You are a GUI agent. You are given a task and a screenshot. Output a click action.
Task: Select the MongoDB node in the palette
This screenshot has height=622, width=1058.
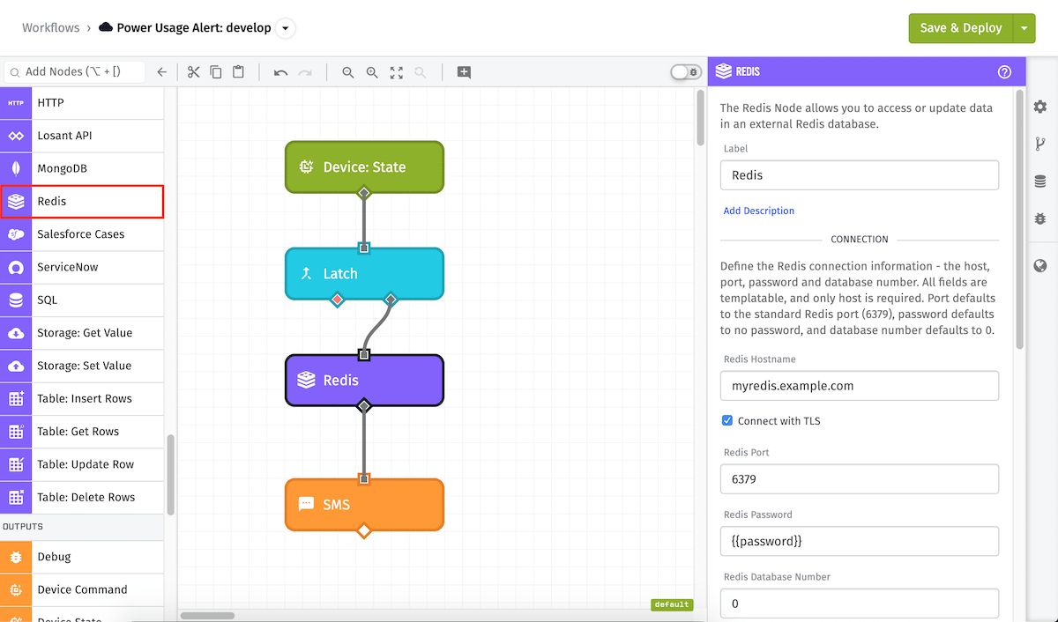tap(82, 168)
